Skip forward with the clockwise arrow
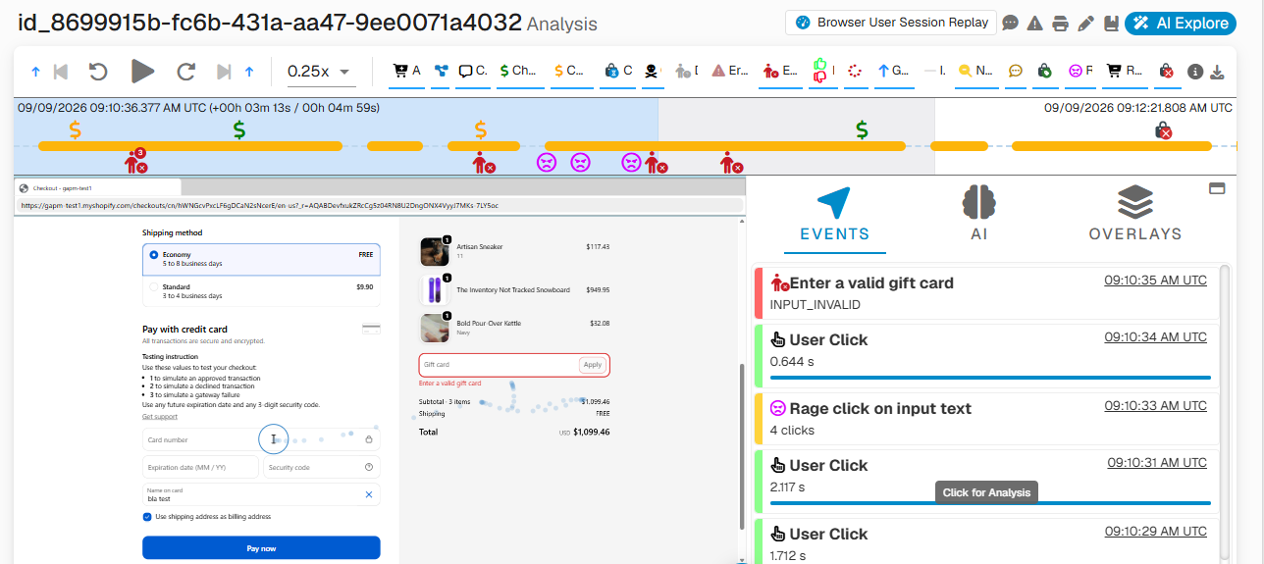Image resolution: width=1264 pixels, height=564 pixels. coord(186,71)
